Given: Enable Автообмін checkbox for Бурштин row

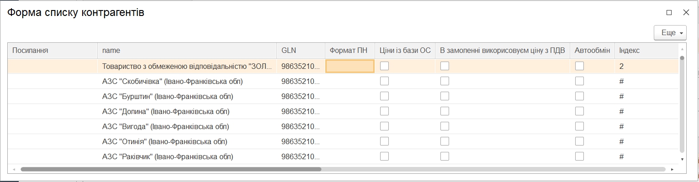Looking at the screenshot, I should click(x=580, y=96).
